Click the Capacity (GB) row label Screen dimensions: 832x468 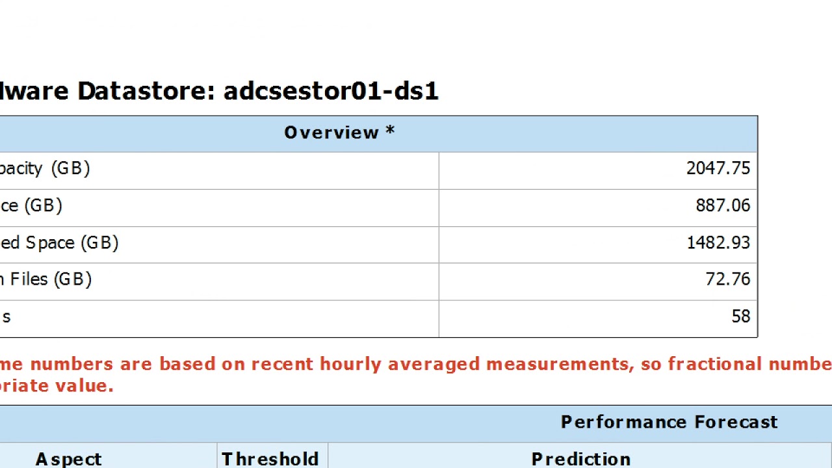(45, 168)
